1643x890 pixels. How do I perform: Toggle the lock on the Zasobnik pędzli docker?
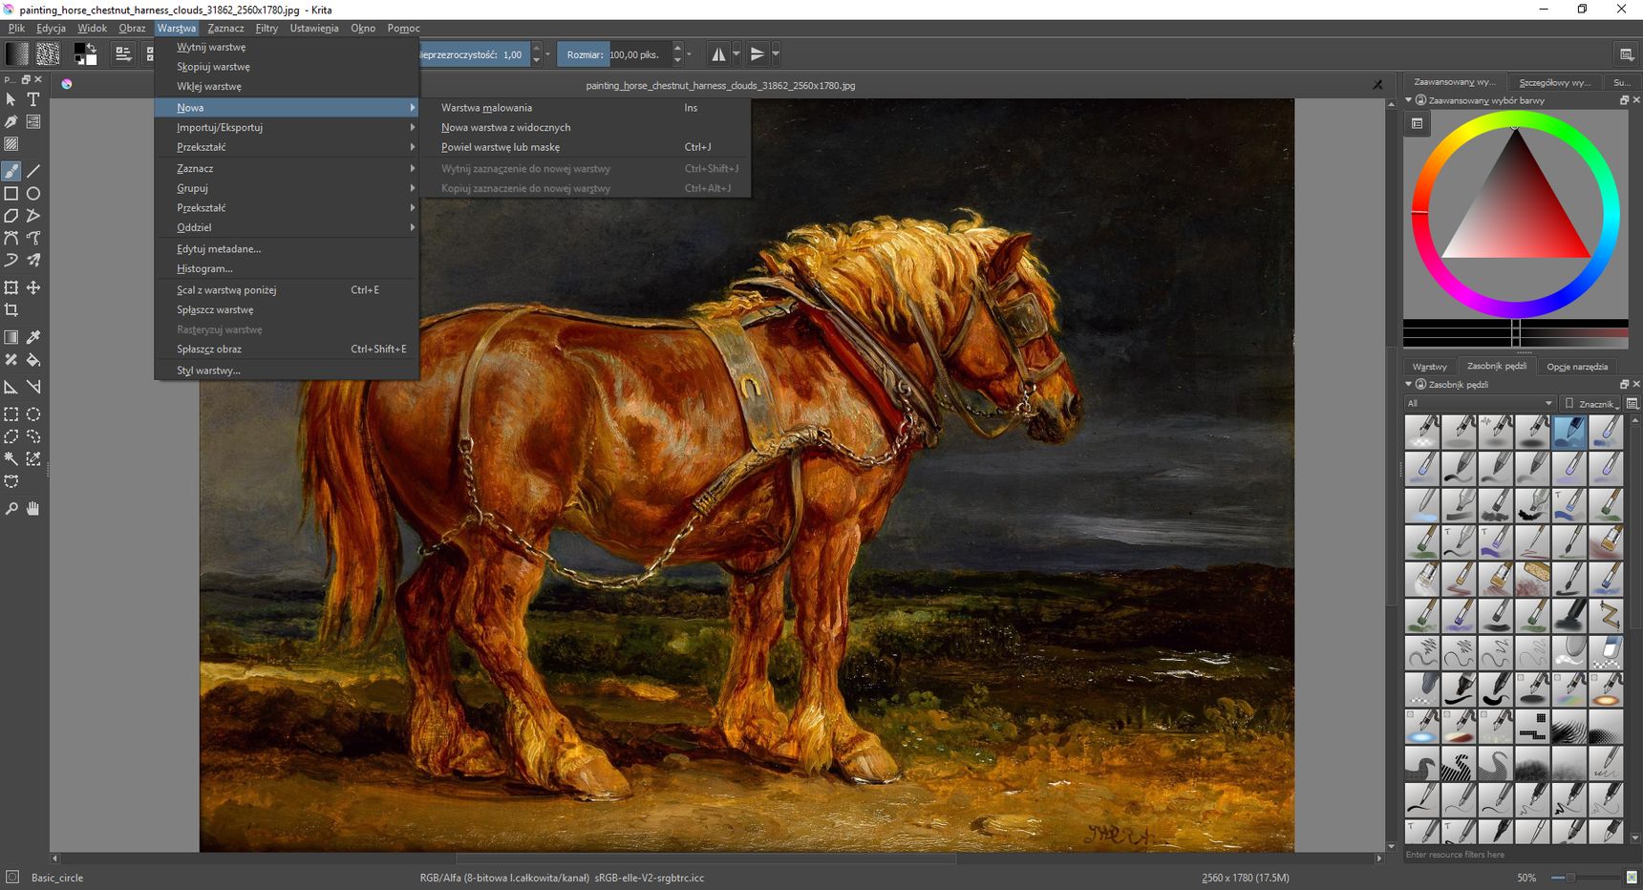click(x=1420, y=385)
